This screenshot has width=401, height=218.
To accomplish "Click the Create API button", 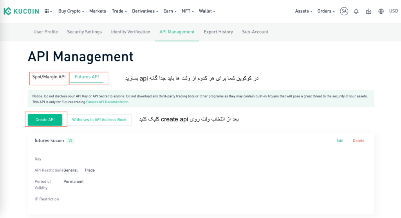I will (45, 120).
